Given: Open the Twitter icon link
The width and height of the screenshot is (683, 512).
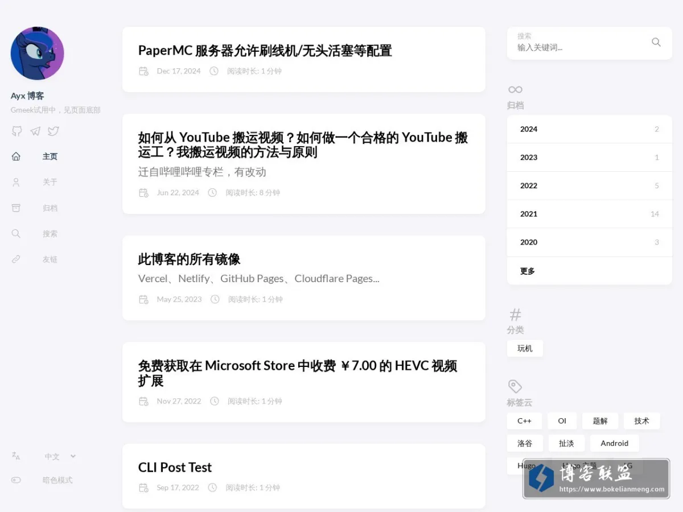Looking at the screenshot, I should pyautogui.click(x=54, y=131).
